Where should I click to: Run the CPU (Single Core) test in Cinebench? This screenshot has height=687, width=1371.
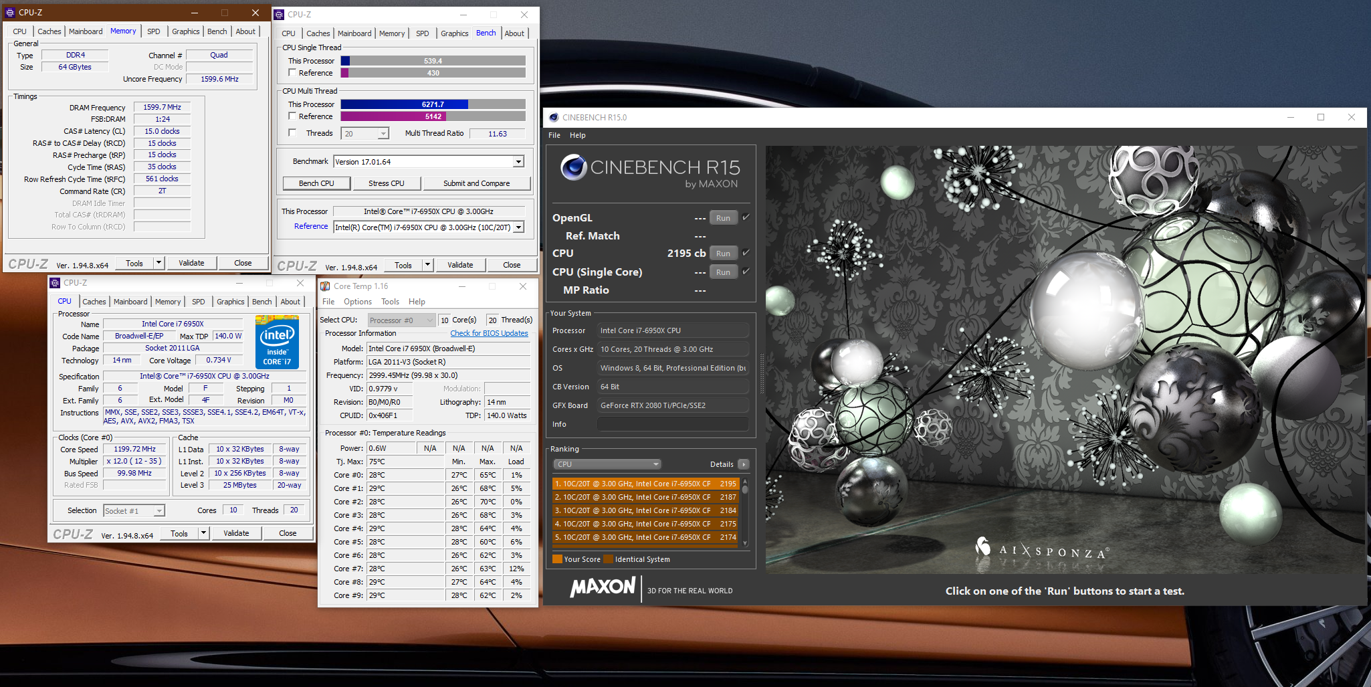pos(723,272)
